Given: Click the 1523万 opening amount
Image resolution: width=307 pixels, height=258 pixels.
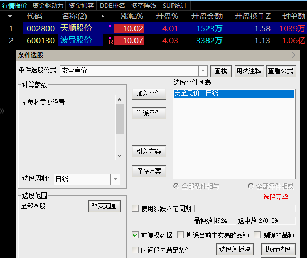Looking at the screenshot, I should point(209,29).
